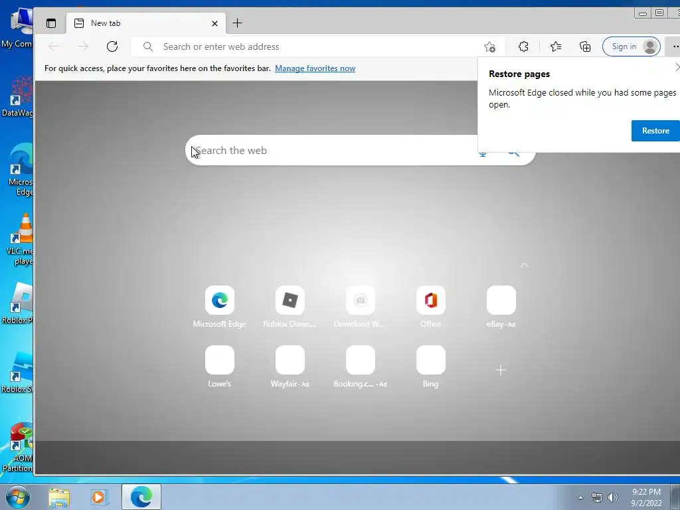Screen dimensions: 680x510
Task: Open the network tray icon
Action: click(x=597, y=498)
